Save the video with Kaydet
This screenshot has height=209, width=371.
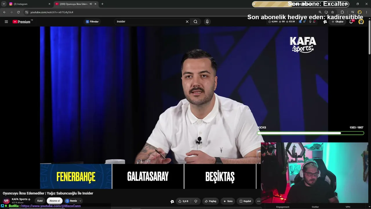tap(245, 201)
